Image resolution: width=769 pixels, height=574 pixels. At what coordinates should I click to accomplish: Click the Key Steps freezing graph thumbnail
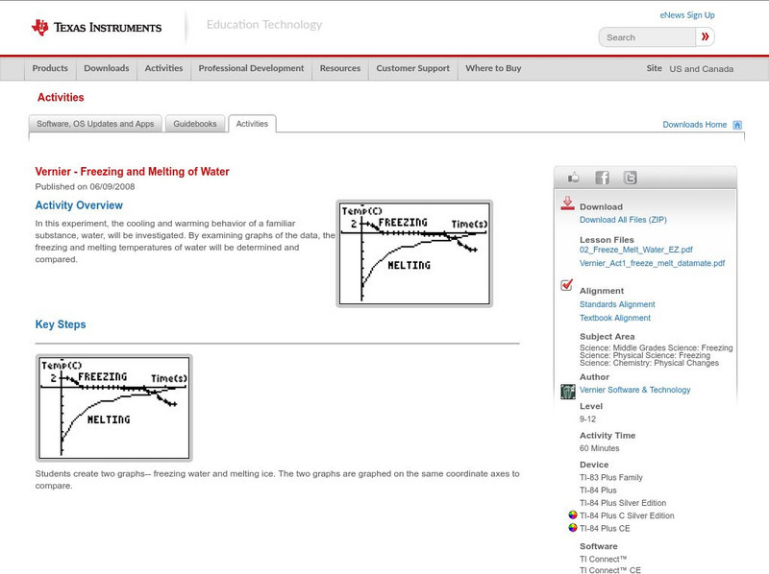113,408
